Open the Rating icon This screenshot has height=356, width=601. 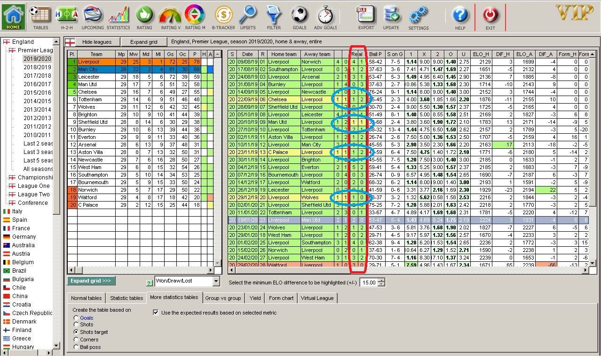click(x=144, y=17)
